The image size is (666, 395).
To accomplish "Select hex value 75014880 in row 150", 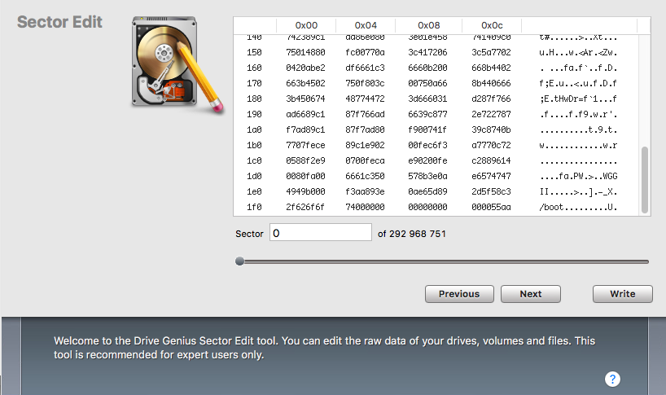I will coord(305,52).
